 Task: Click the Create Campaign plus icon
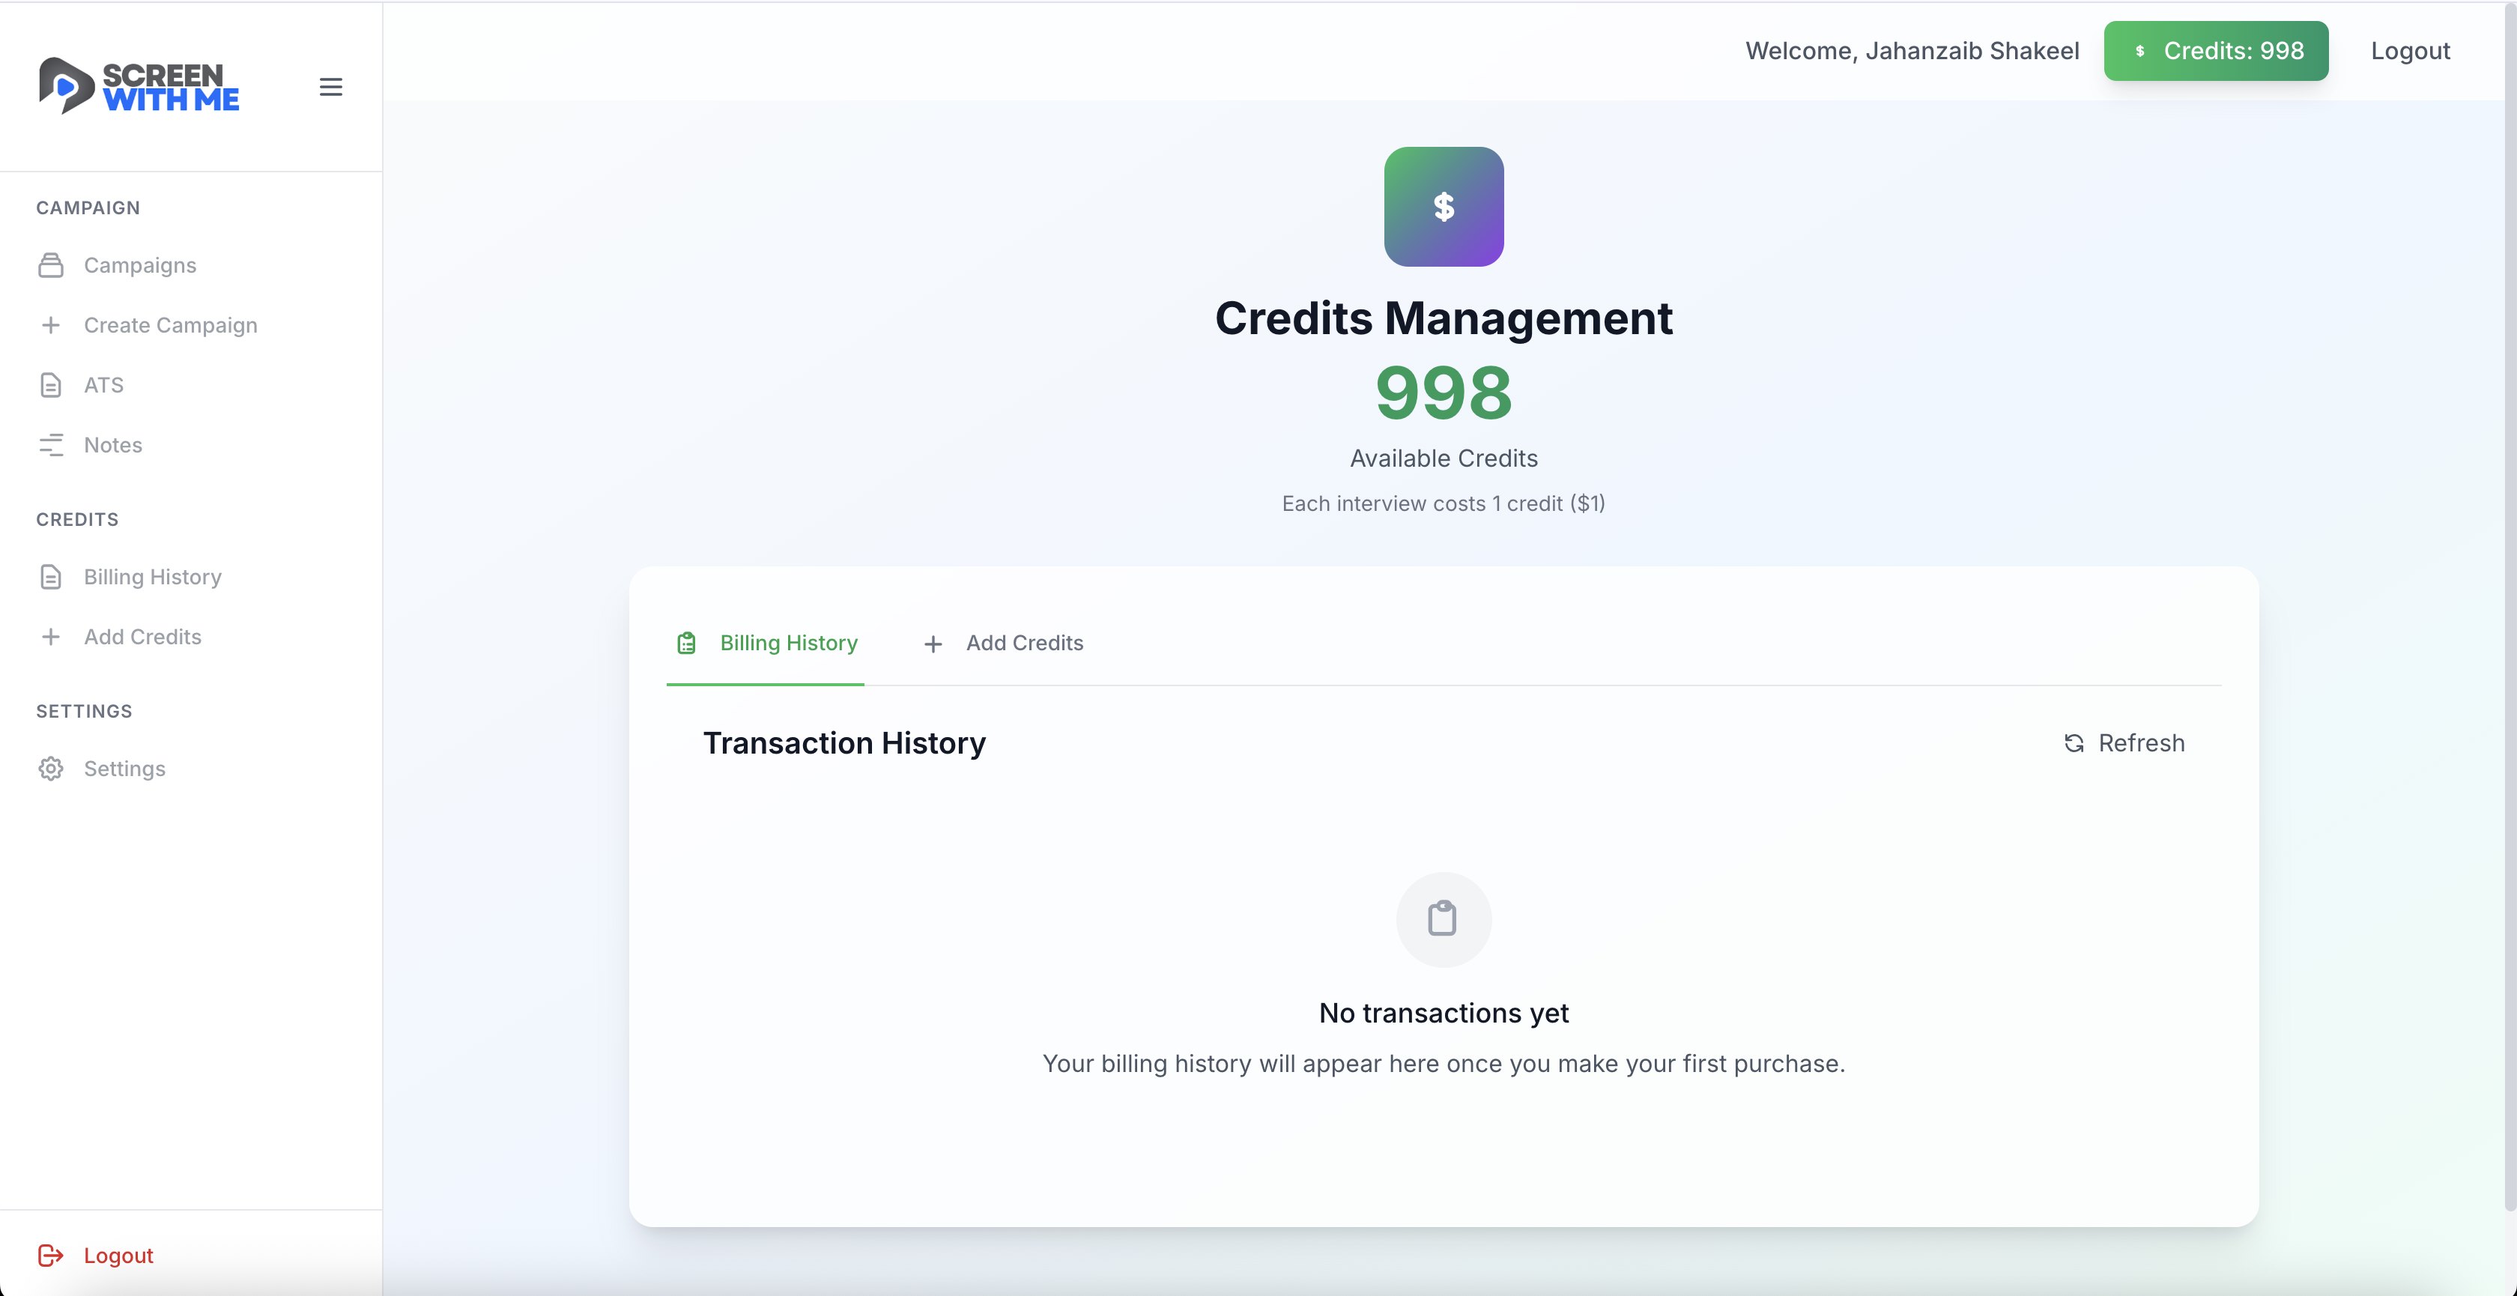pyautogui.click(x=51, y=324)
